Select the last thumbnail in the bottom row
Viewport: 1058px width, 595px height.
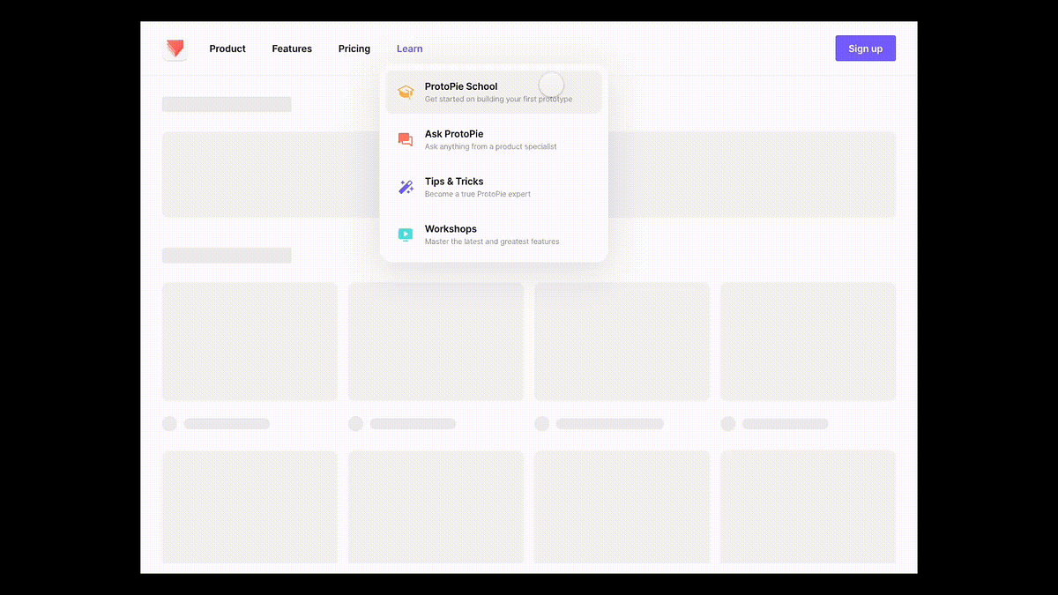808,507
